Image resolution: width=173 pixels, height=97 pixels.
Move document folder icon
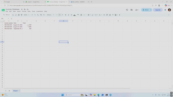25,9
